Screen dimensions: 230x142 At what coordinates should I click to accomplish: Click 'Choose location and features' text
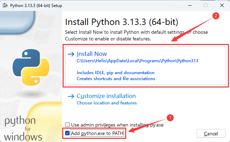[107, 103]
